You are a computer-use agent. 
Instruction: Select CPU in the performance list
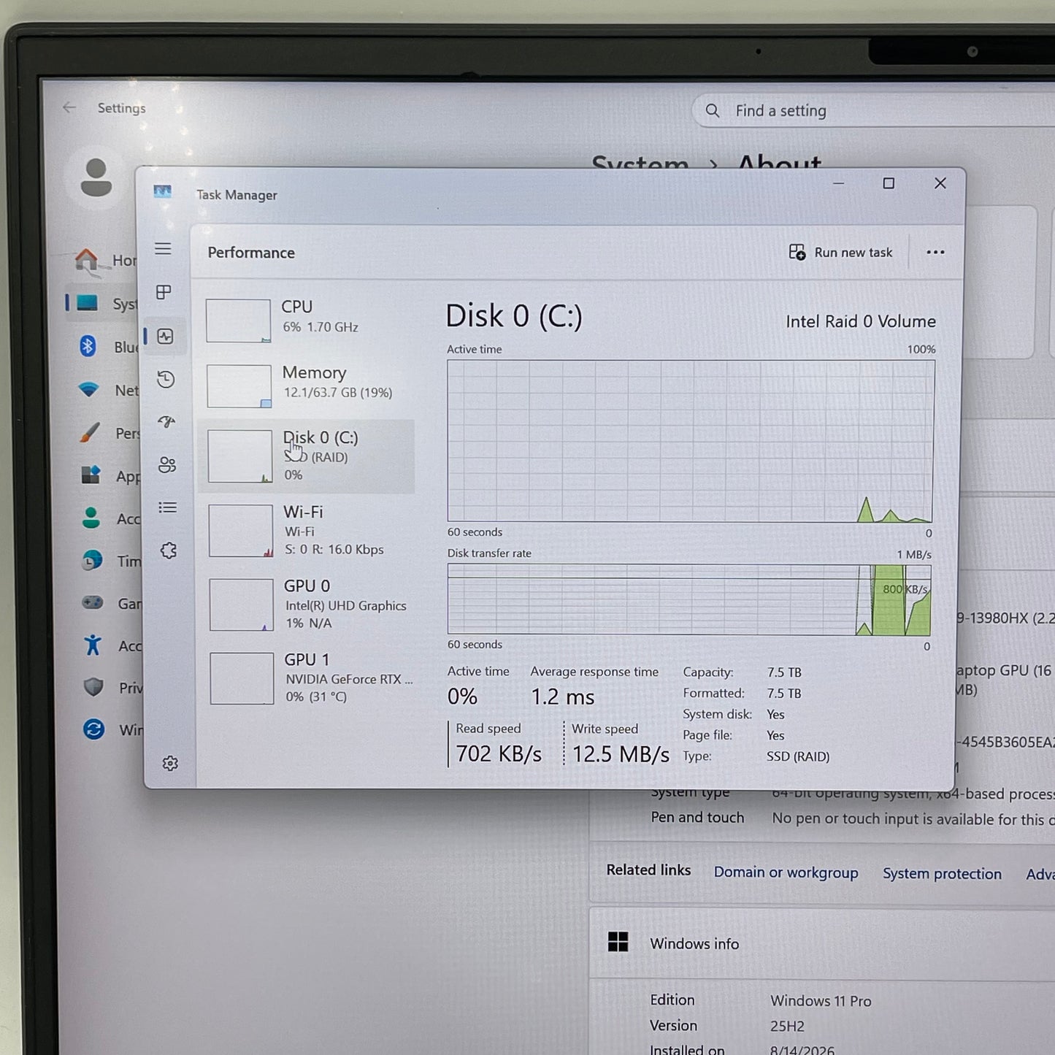coord(305,319)
